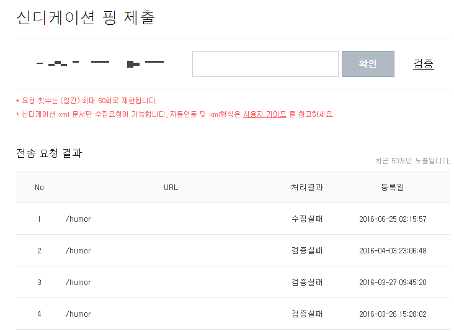Click /humor URL in row 2

pos(78,251)
